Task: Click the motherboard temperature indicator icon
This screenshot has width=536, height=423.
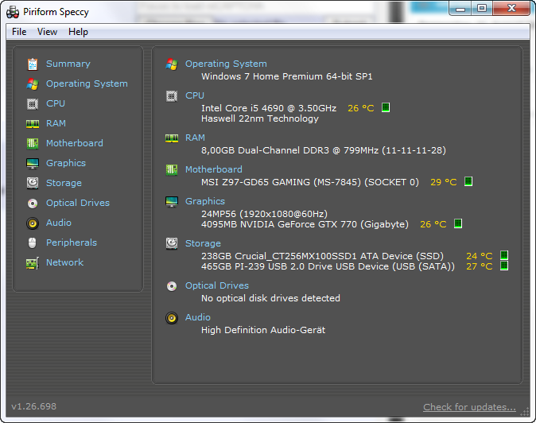Action: 468,182
